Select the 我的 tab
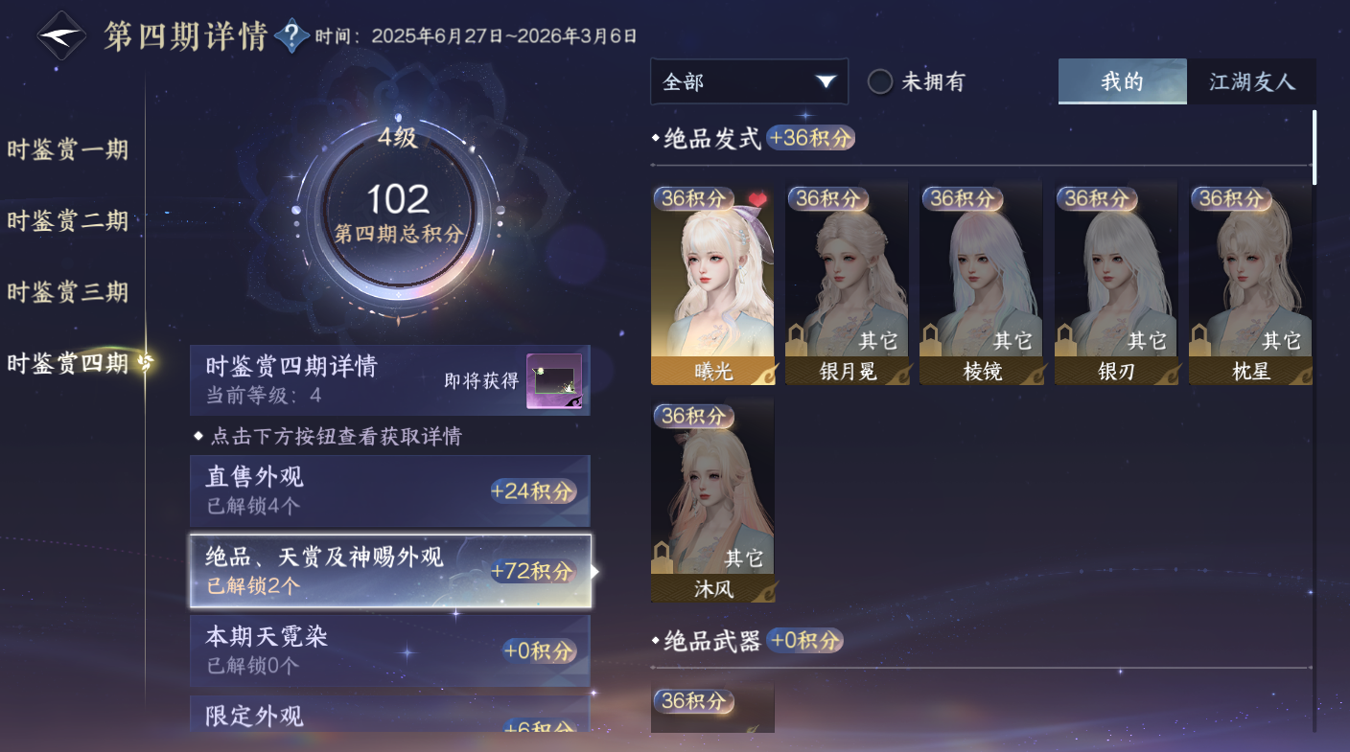 1123,81
